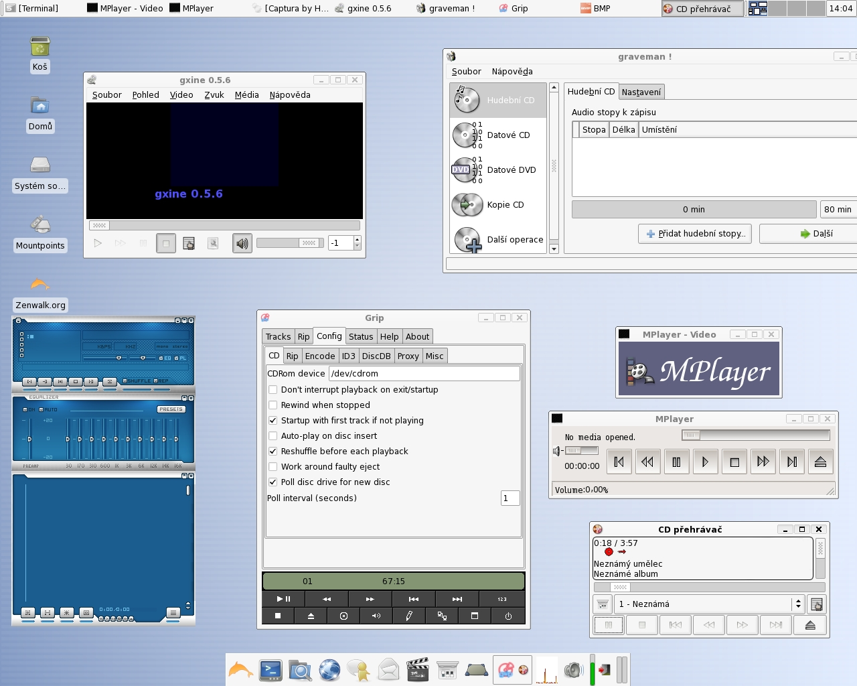Click MPlayer's volume slider

(581, 451)
